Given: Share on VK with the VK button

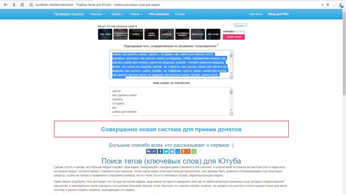Looking at the screenshot, I should (151, 151).
